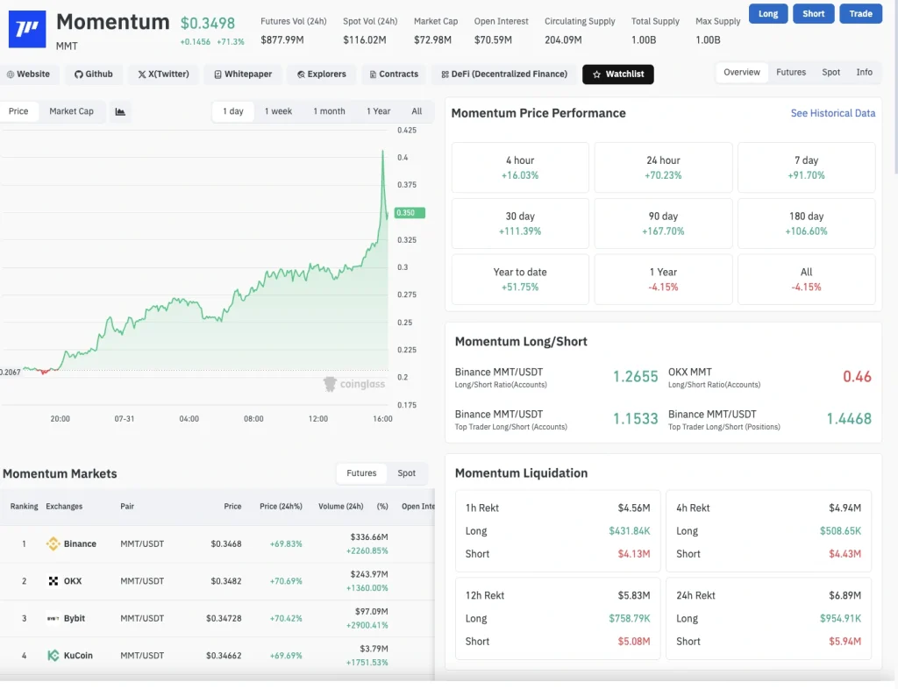
Task: Open the Explorers dropdown
Action: [321, 75]
